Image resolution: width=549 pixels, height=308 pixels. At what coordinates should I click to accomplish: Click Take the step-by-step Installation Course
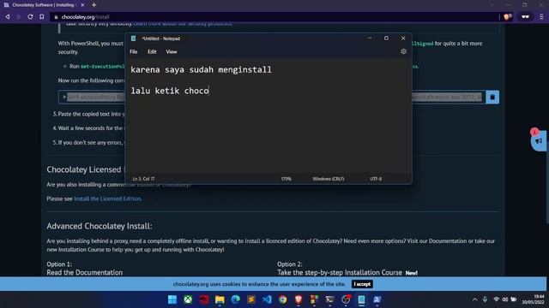coord(340,272)
